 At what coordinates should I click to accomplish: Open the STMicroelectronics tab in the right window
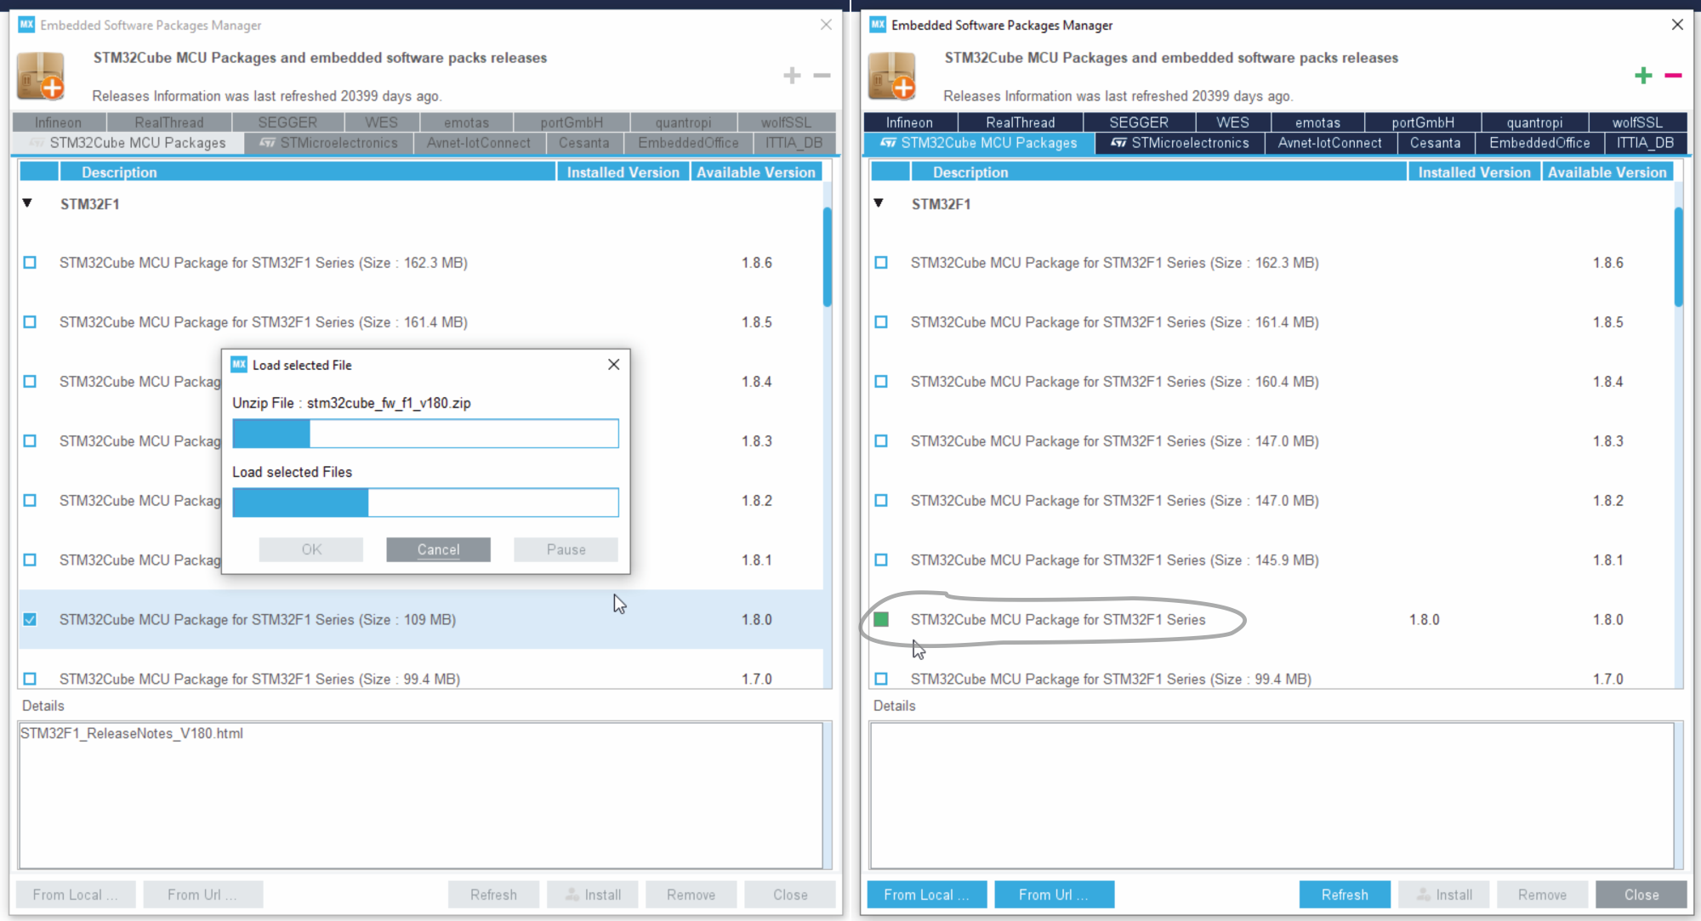(x=1180, y=143)
